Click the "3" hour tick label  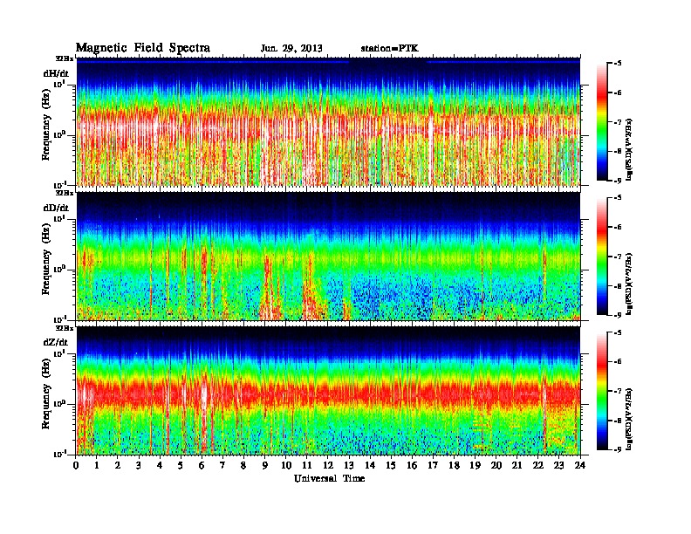point(139,465)
